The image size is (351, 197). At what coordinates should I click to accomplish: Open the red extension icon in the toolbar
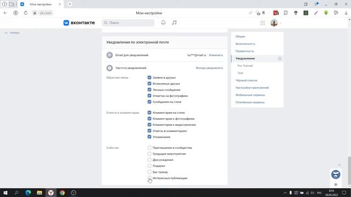[276, 13]
